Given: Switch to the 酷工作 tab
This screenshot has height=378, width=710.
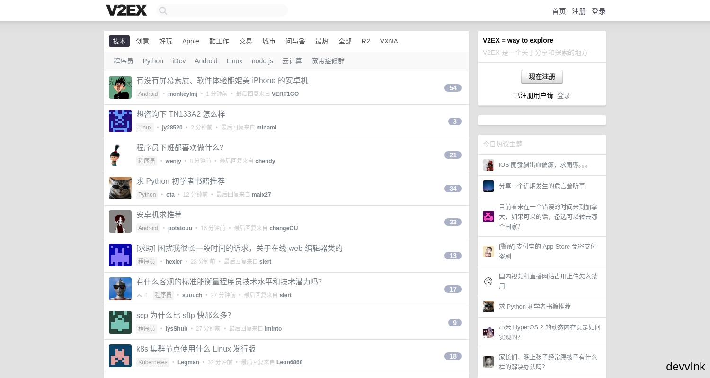Looking at the screenshot, I should point(219,41).
